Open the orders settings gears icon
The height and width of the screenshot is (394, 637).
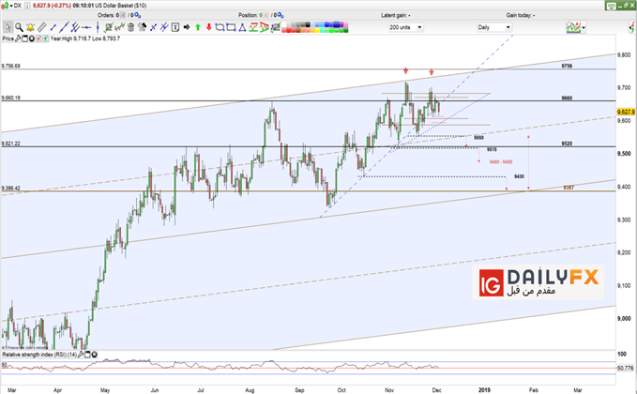click(137, 15)
